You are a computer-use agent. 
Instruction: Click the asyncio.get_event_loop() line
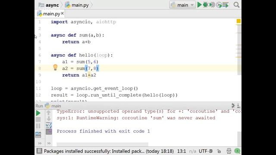pyautogui.click(x=94, y=88)
